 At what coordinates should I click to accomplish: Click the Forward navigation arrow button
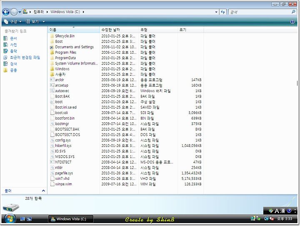[x=14, y=12]
